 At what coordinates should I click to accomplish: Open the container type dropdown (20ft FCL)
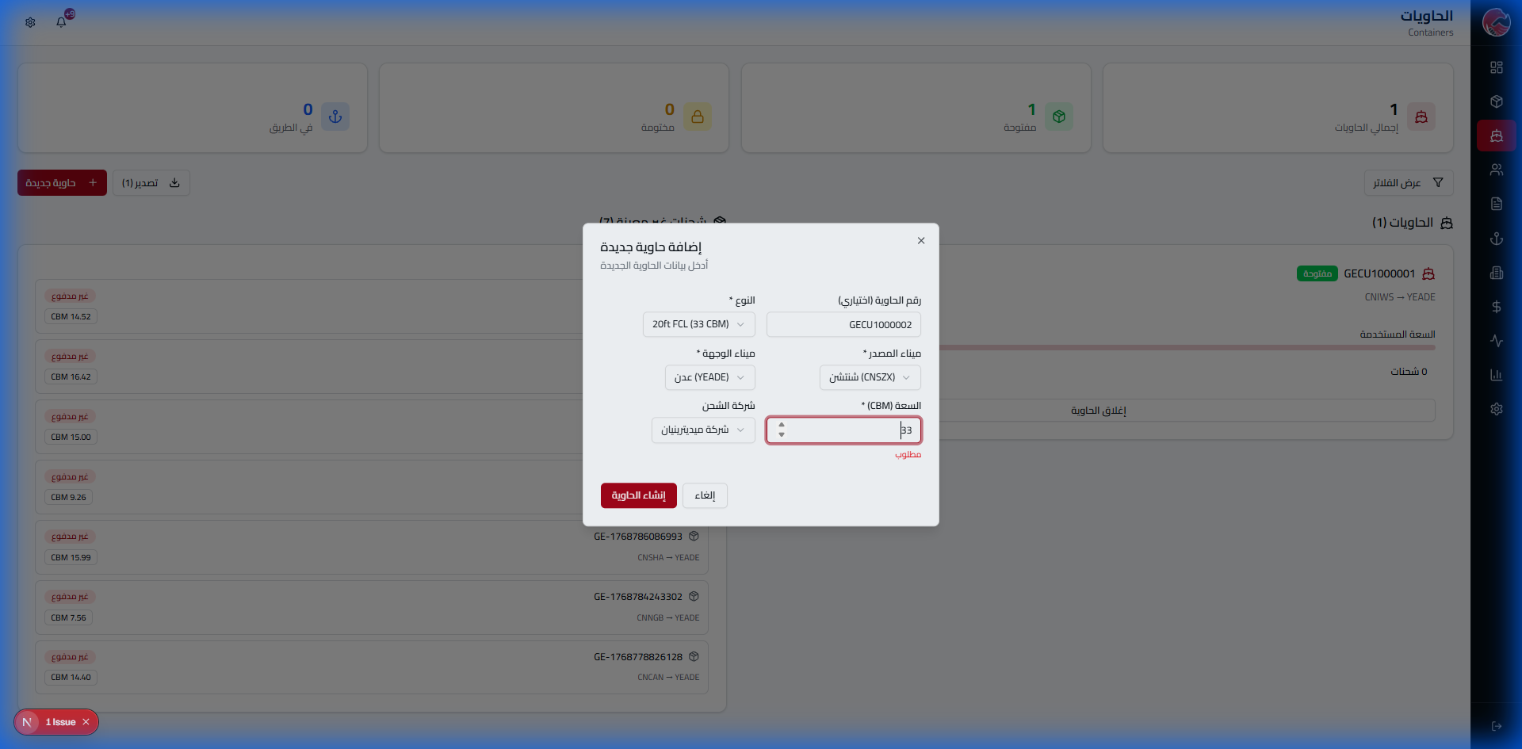(x=698, y=324)
